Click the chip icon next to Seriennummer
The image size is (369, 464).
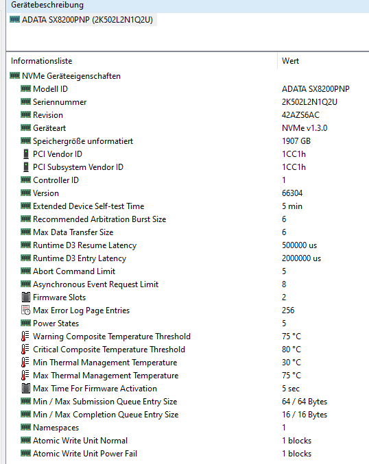26,102
